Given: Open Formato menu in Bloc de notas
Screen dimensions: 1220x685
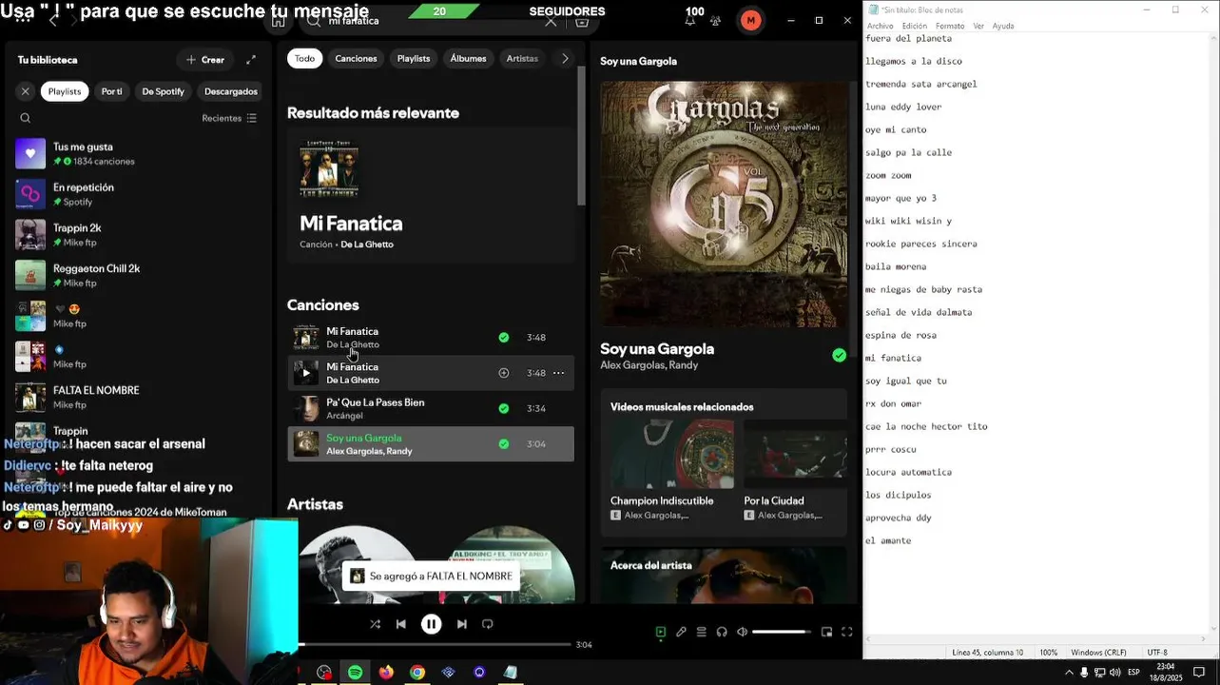Looking at the screenshot, I should [x=950, y=26].
